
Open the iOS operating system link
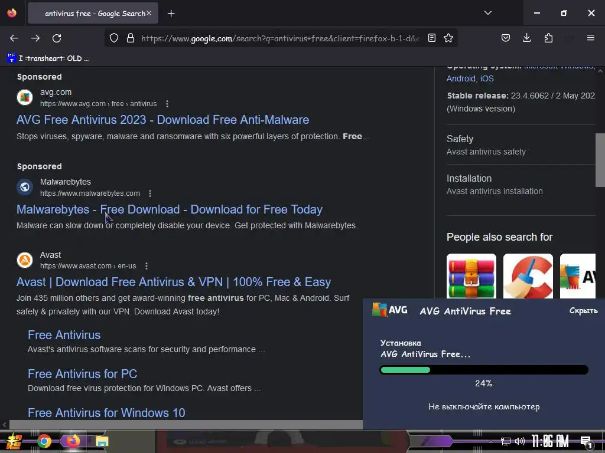pos(487,78)
